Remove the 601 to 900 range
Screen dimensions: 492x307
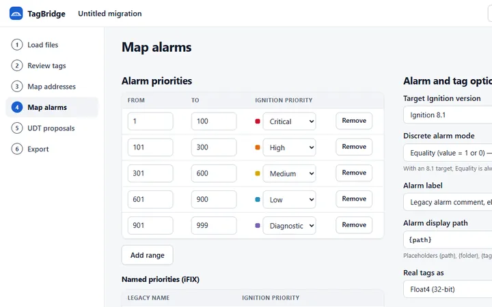(354, 199)
